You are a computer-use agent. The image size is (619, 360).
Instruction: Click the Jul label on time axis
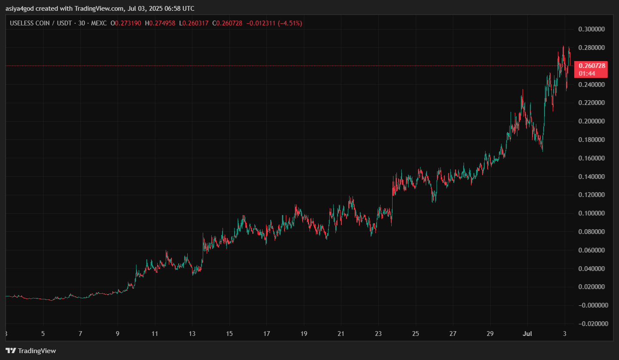click(x=527, y=334)
